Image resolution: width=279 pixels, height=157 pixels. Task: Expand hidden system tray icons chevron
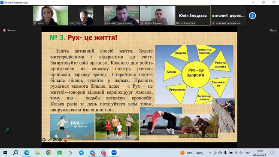pyautogui.click(x=210, y=153)
